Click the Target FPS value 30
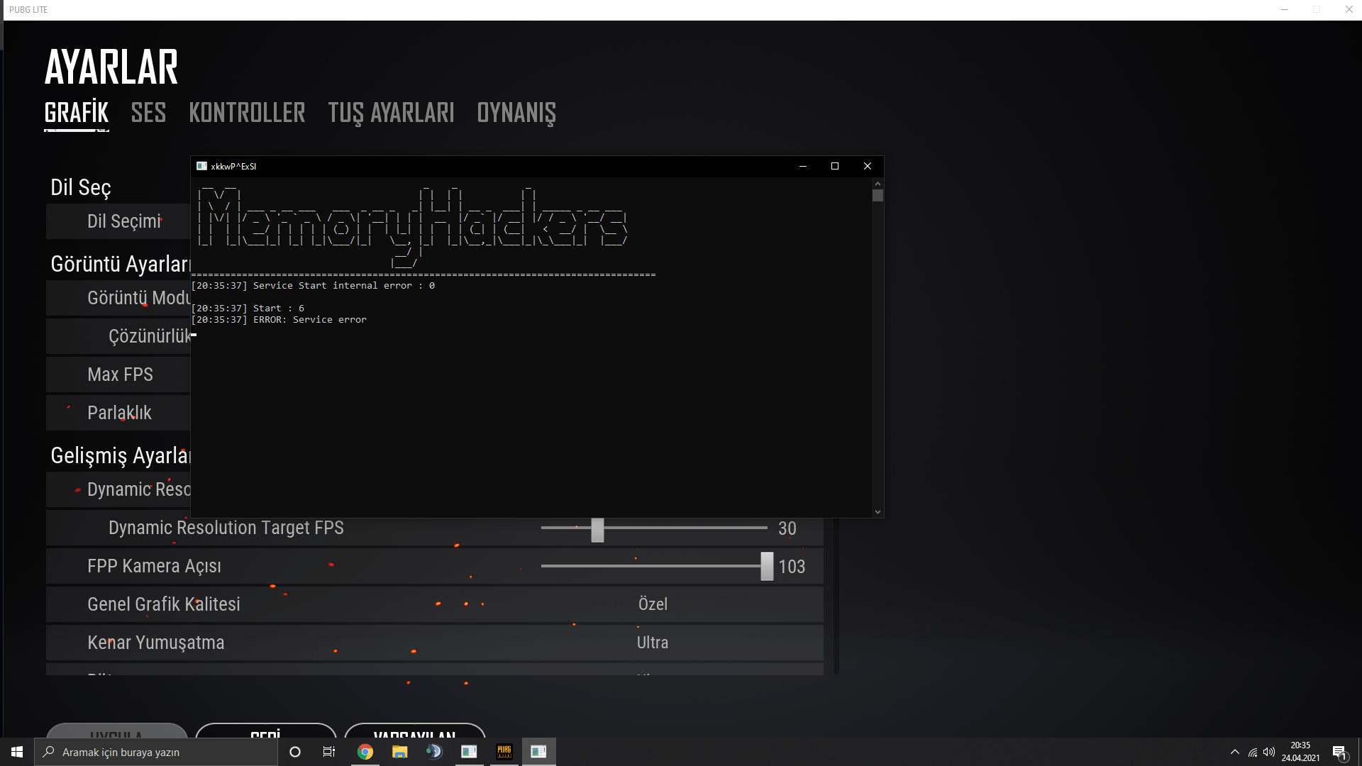 coord(787,528)
